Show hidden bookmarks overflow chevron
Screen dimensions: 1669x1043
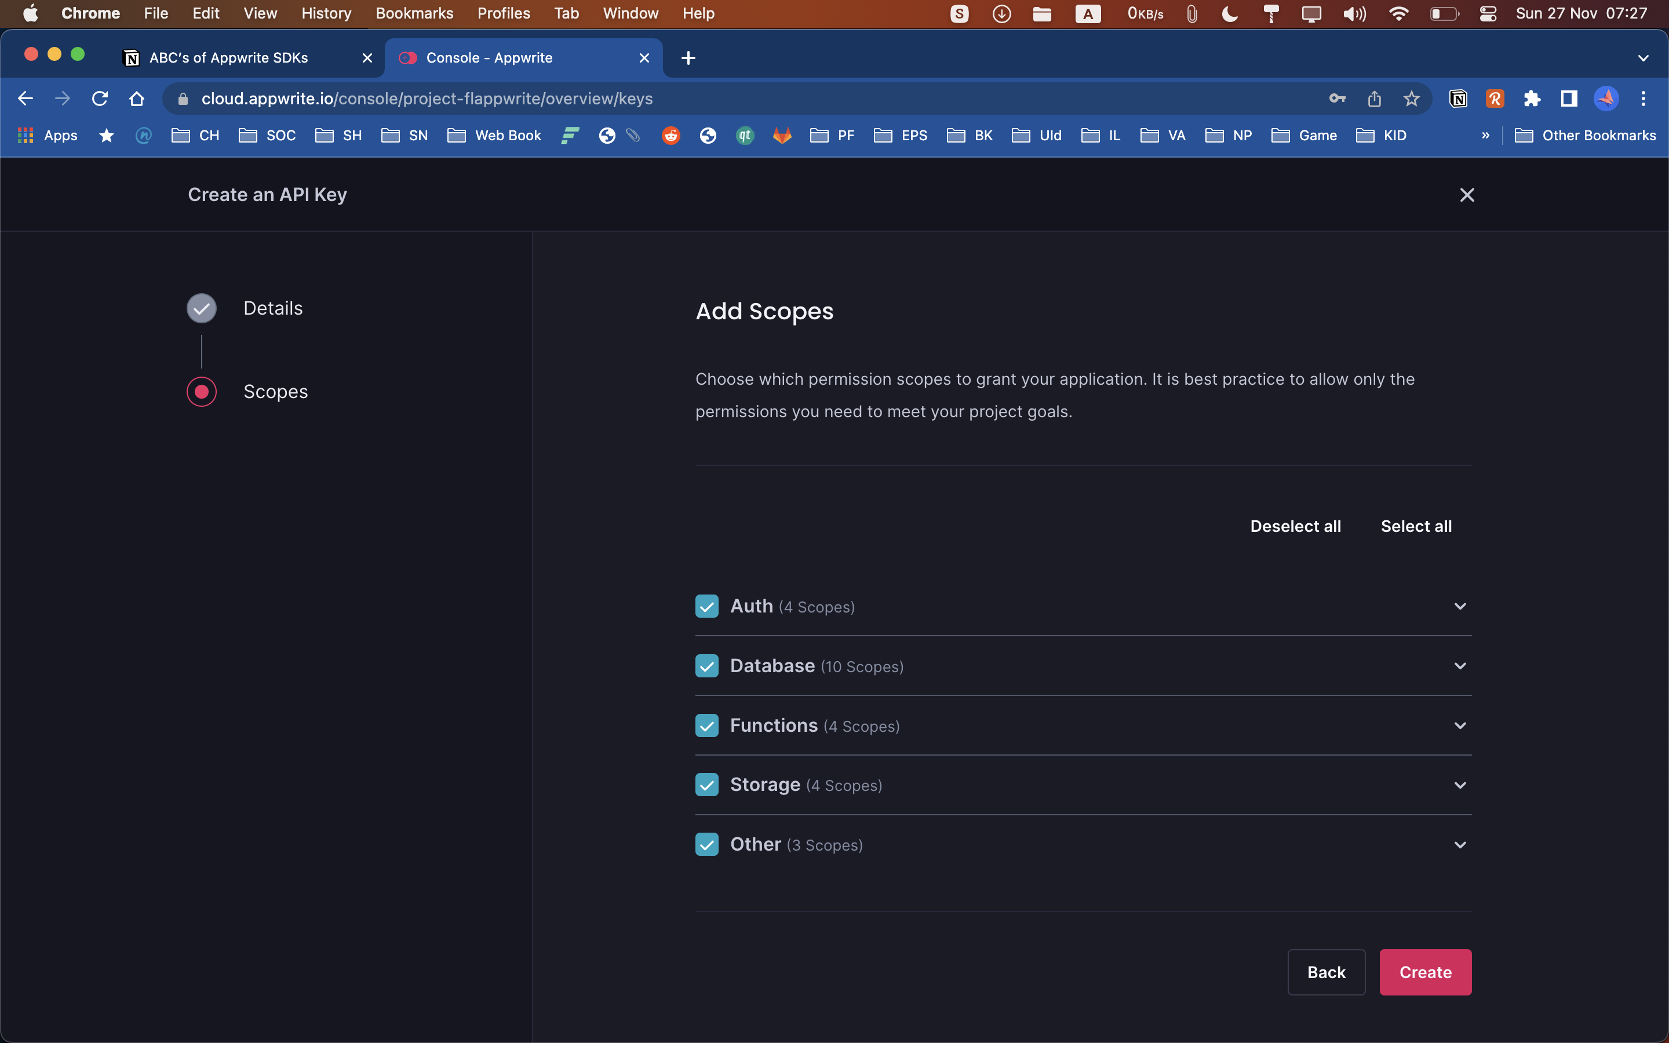[1485, 136]
